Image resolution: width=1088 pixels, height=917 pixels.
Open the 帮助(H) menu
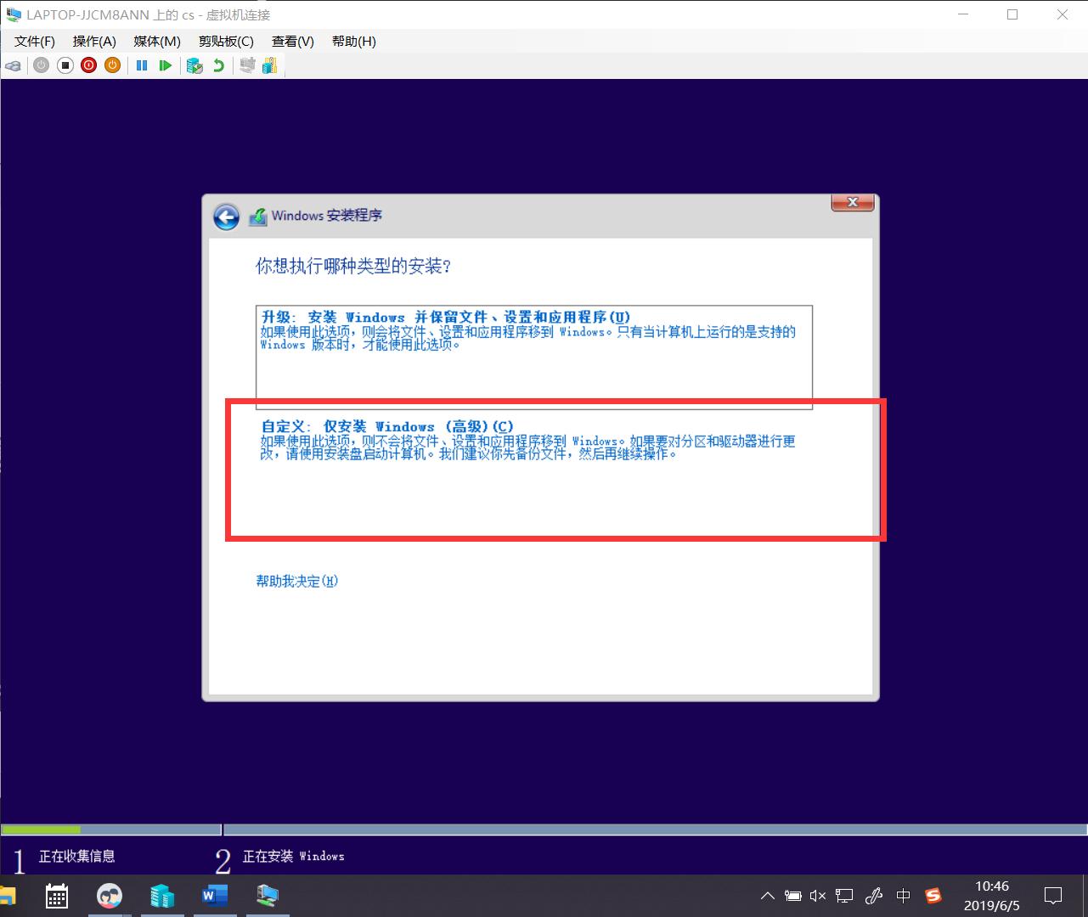tap(354, 41)
